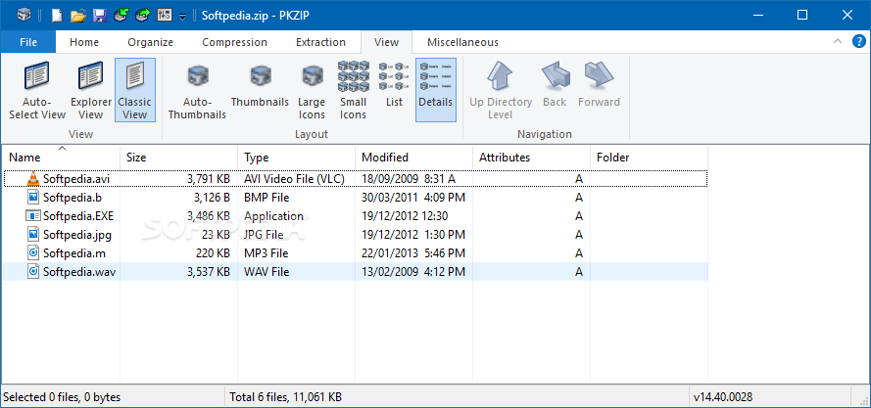Sort by the Type column header
Screen dimensions: 871x408
(x=297, y=158)
